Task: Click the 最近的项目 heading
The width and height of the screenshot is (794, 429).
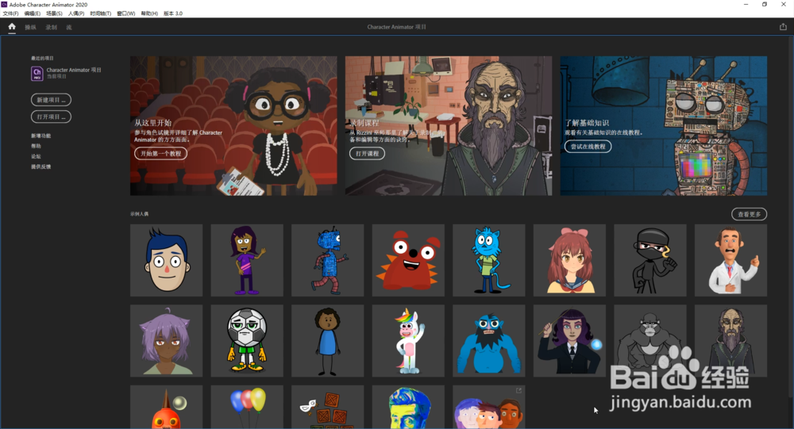Action: tap(42, 58)
